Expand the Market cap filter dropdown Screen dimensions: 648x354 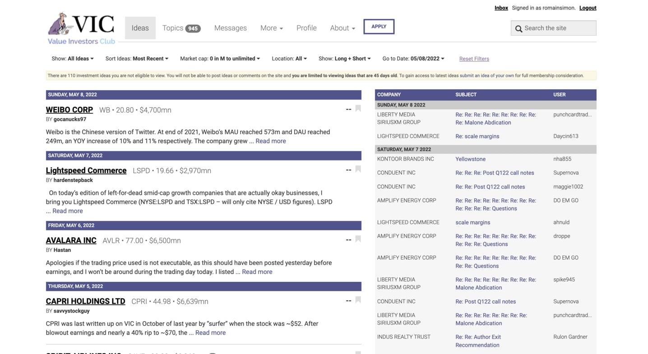point(220,59)
